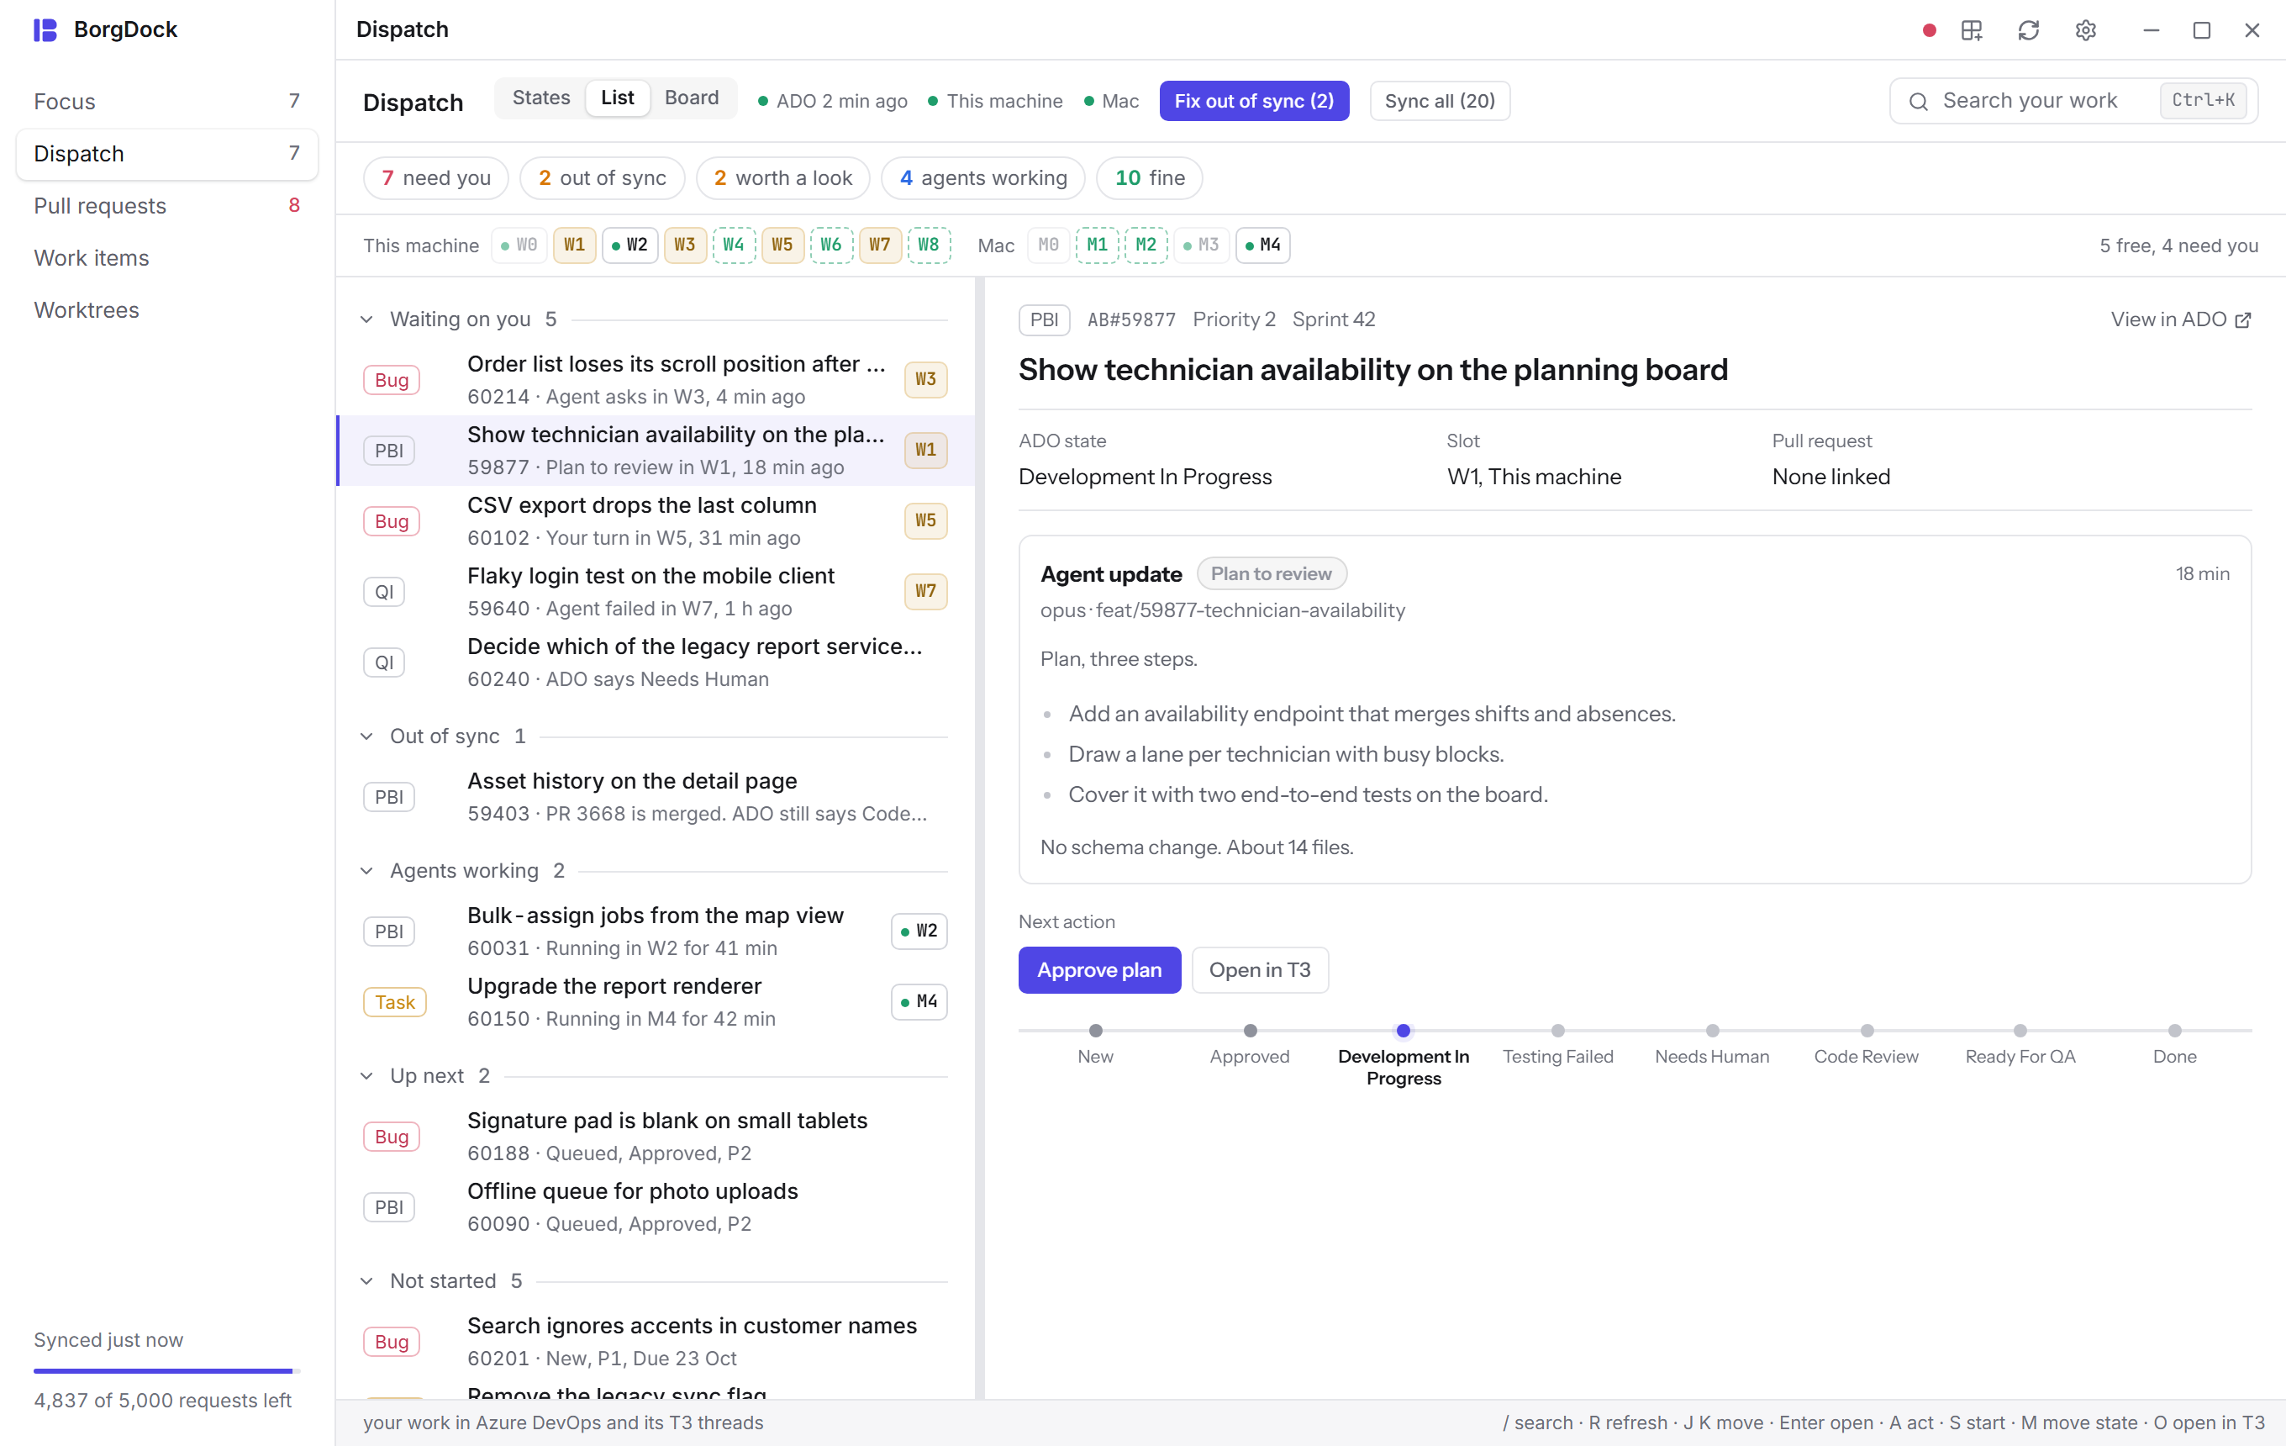This screenshot has height=1446, width=2286.
Task: Select the W6 slot chip
Action: coord(832,246)
